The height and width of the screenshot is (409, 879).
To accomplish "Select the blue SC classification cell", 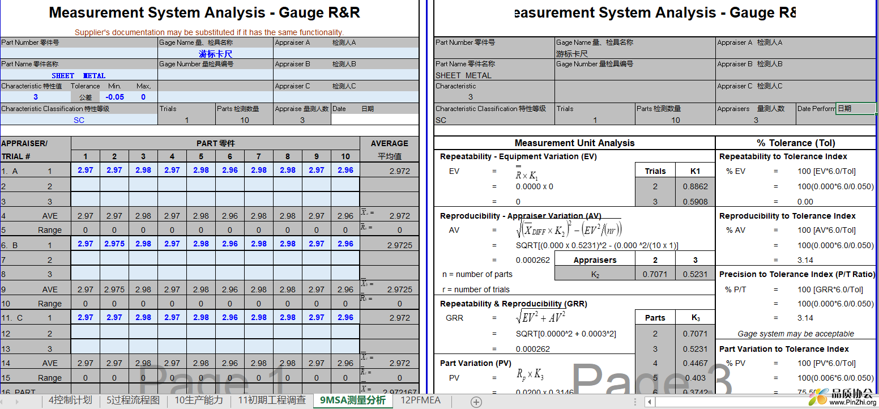I will tap(79, 120).
